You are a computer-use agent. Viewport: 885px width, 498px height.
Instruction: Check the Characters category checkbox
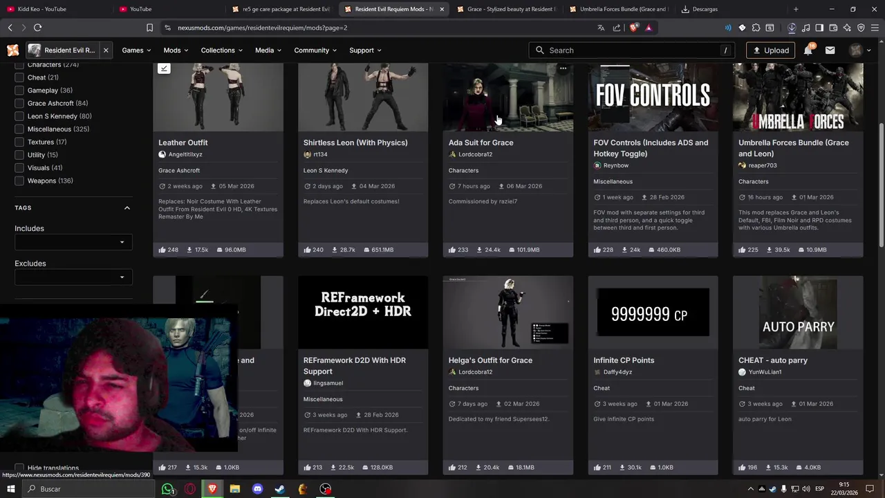click(x=19, y=65)
